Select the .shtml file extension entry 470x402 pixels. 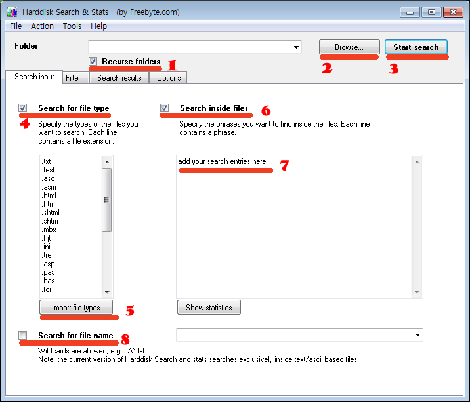point(51,212)
